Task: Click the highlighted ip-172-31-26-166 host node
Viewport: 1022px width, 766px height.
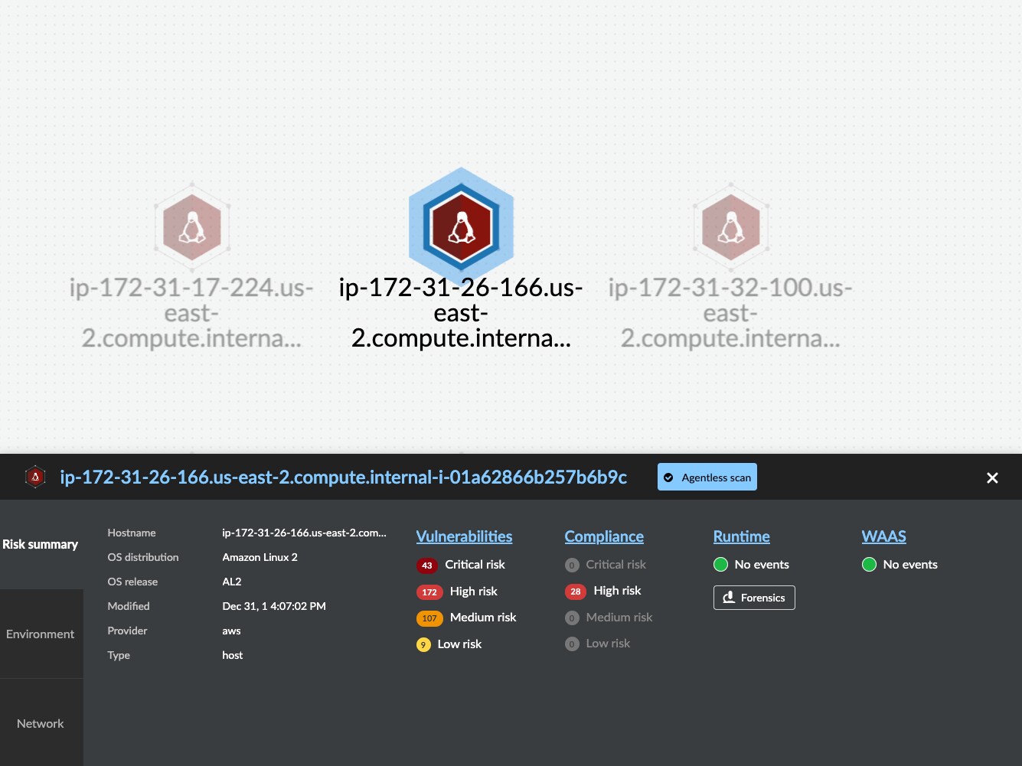Action: (461, 227)
